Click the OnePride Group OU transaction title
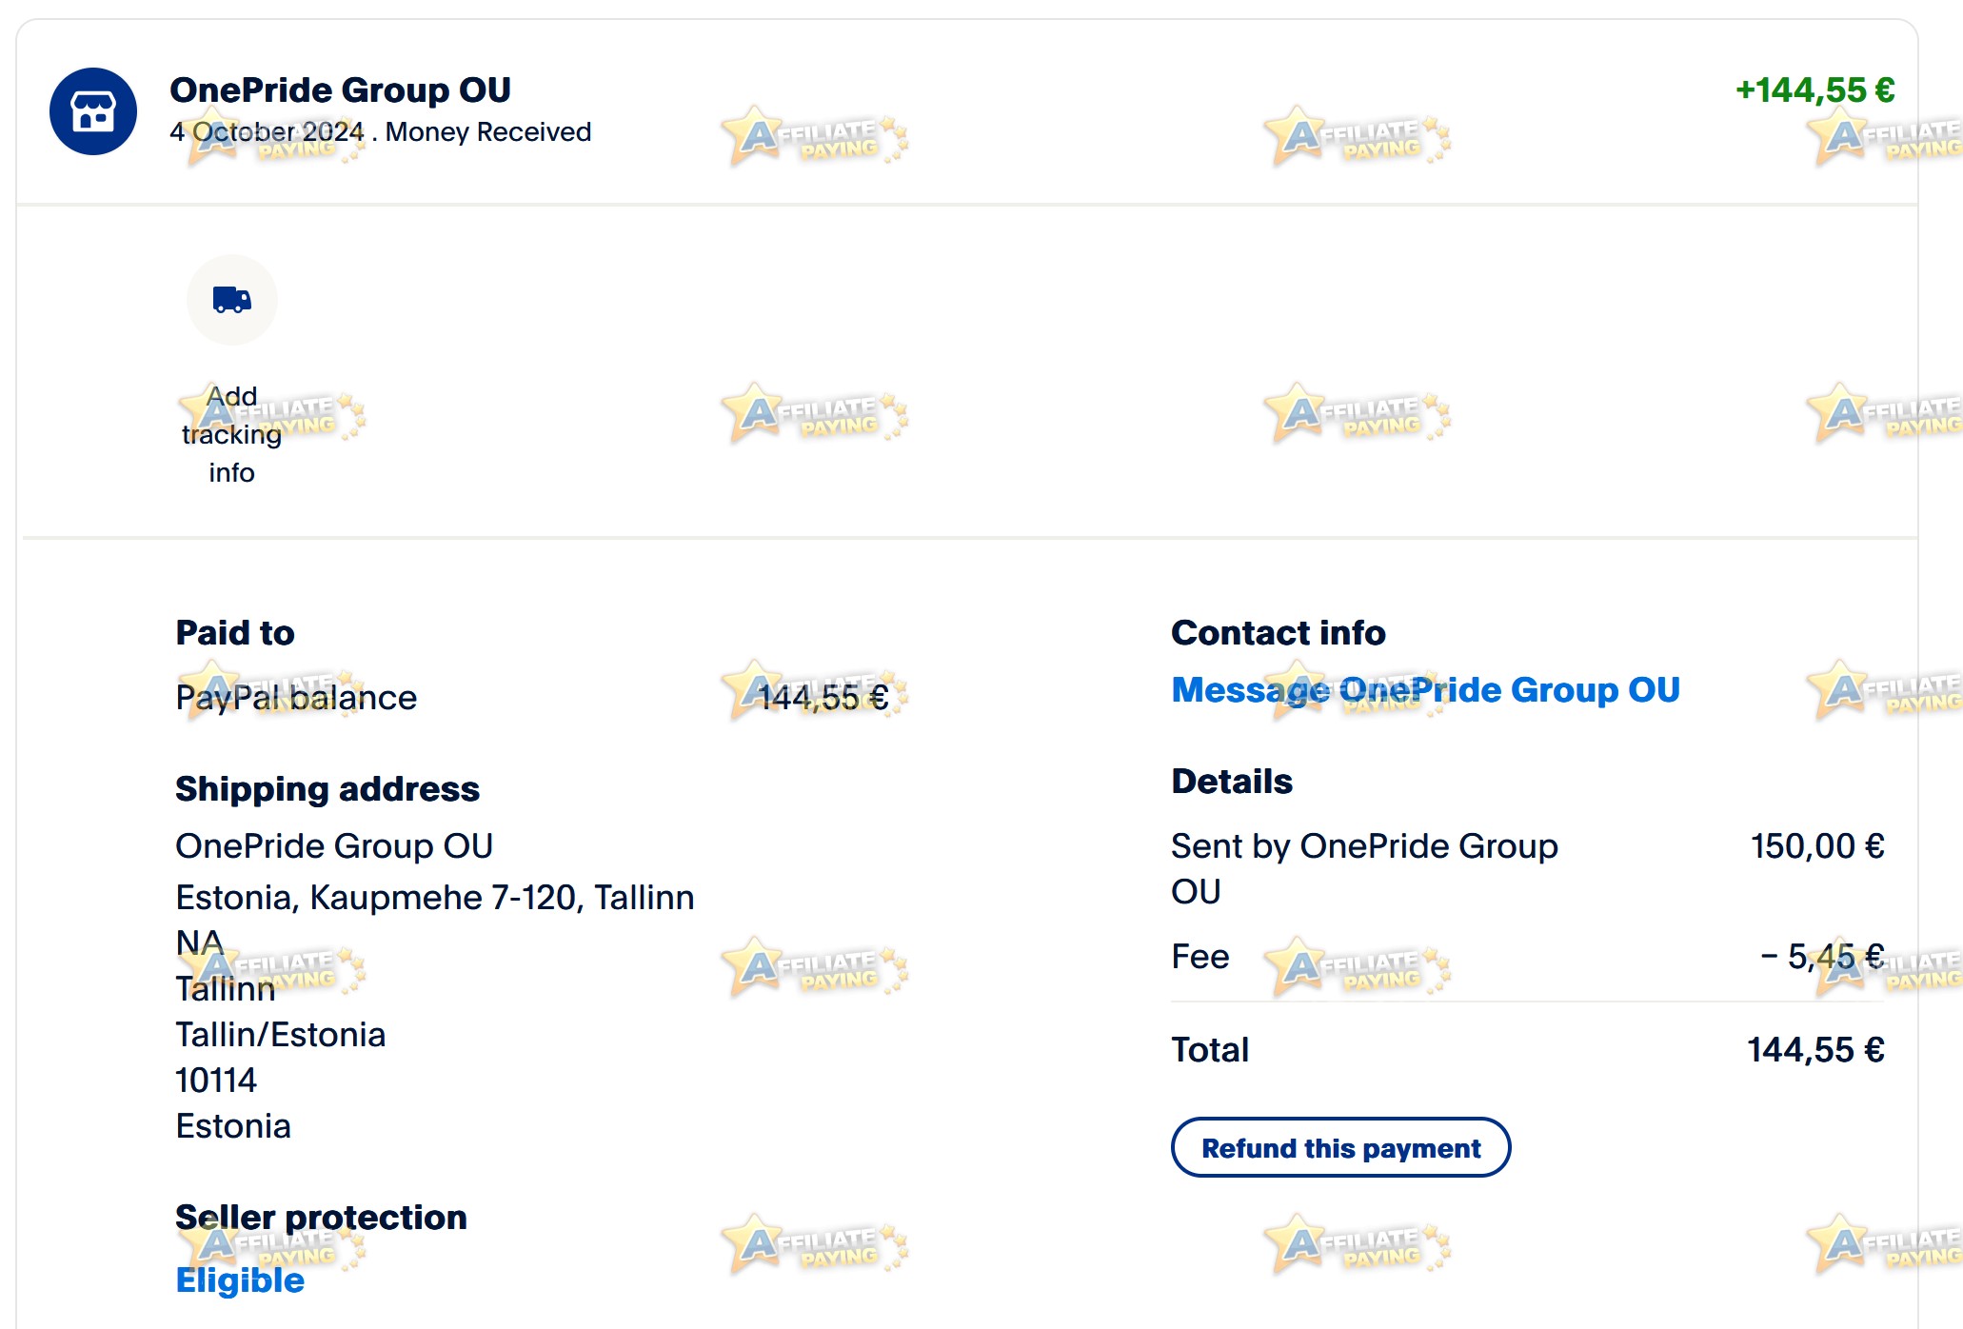 click(340, 89)
